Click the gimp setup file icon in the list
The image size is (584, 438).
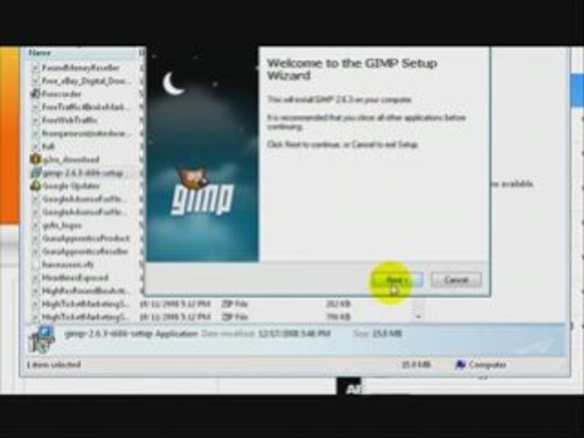tap(36, 173)
